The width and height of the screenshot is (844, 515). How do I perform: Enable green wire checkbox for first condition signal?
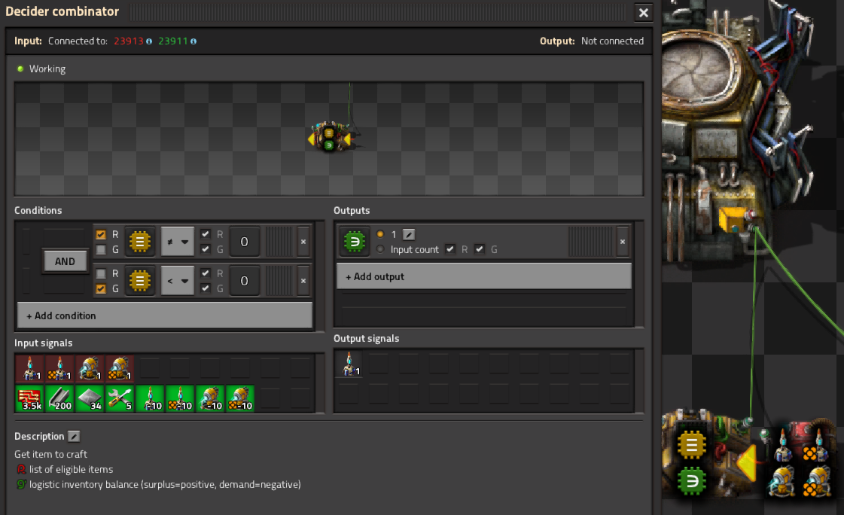point(101,249)
